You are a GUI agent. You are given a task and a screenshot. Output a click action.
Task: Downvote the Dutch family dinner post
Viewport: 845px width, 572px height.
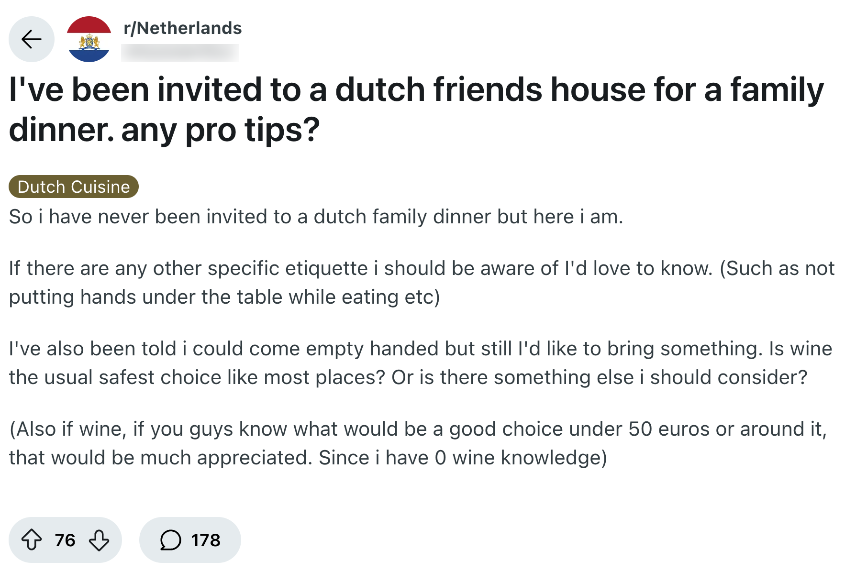(x=99, y=540)
